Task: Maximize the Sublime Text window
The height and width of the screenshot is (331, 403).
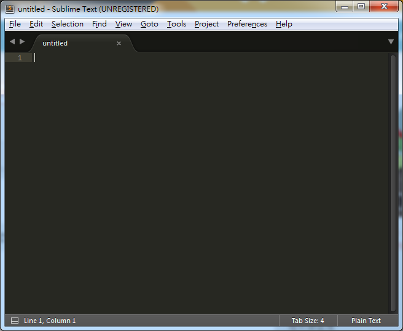Action: [361, 6]
